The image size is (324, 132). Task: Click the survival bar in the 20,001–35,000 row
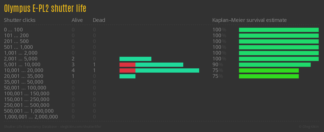tap(269, 76)
